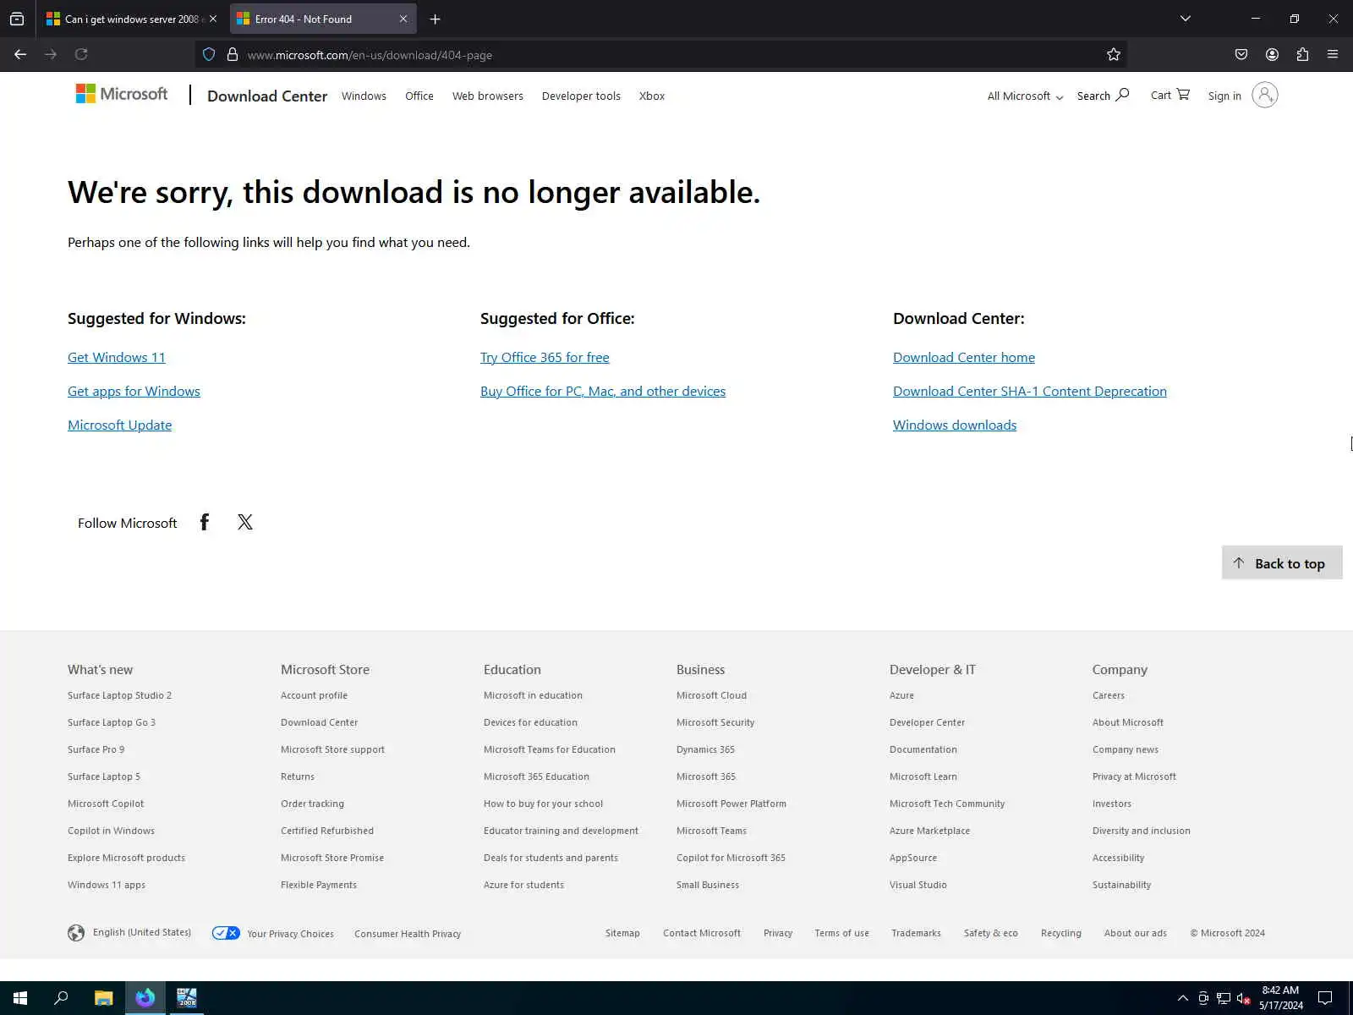
Task: Go back to the previous page
Action: (x=20, y=54)
